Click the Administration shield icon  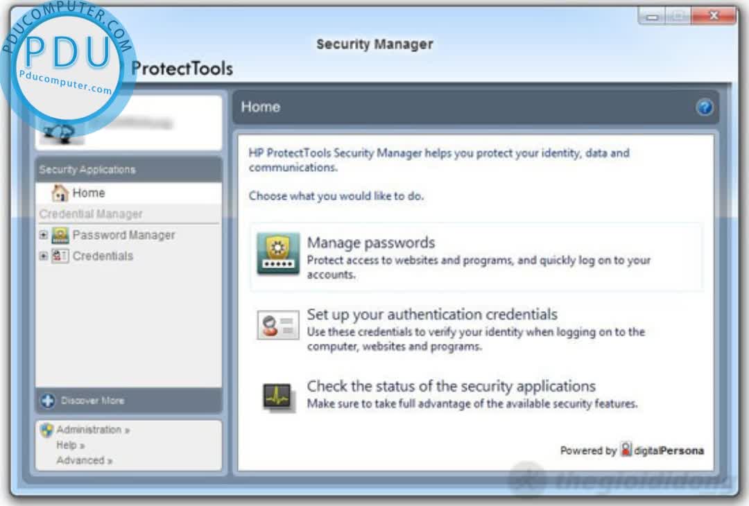pos(47,430)
